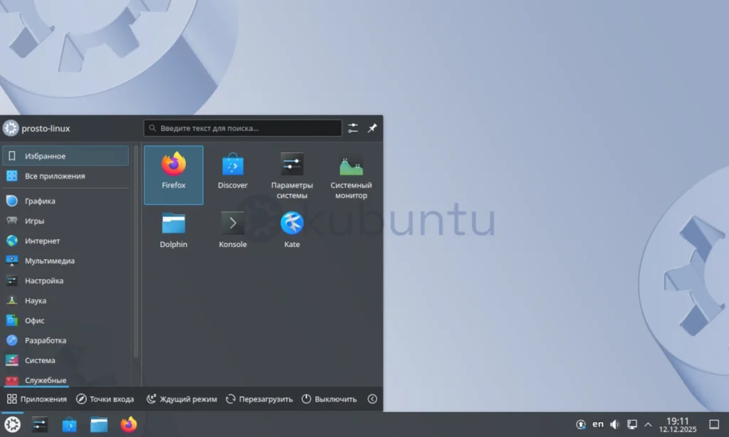Viewport: 729px width, 437px height.
Task: Open Discover from the taskbar
Action: point(69,424)
